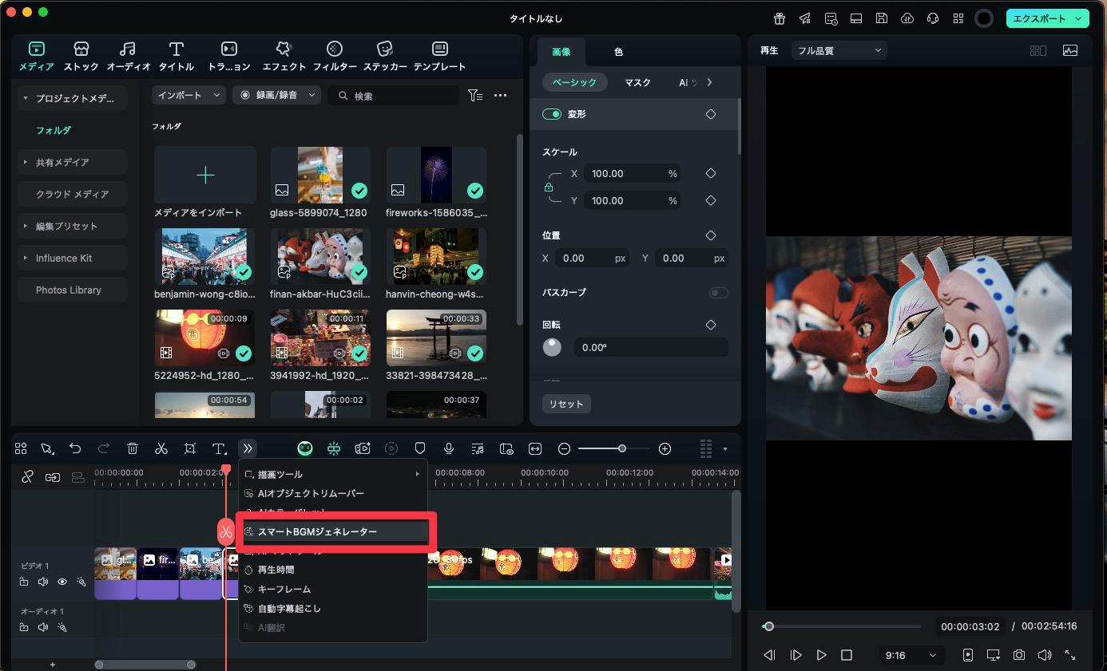Click the scopes waveform icon above preview
This screenshot has width=1107, height=671.
(x=1070, y=50)
